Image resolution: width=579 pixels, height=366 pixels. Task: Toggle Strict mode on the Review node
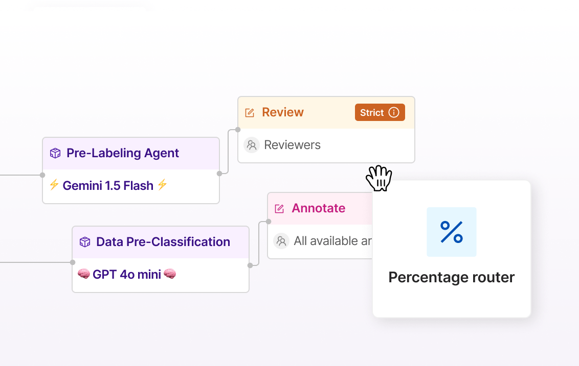380,112
